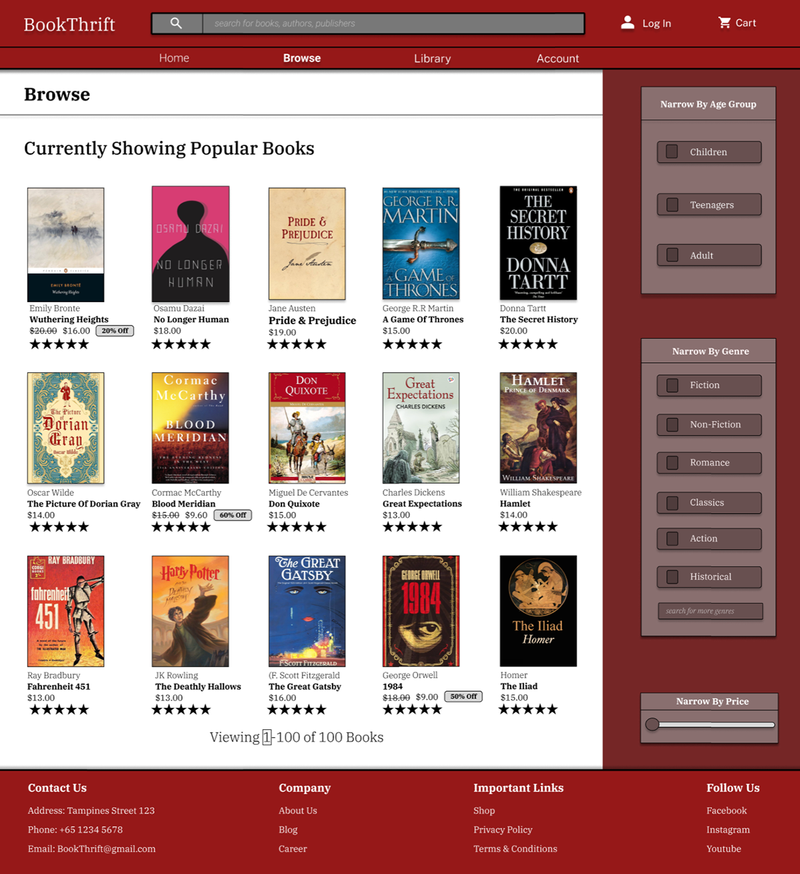Visit the Instagram footer link

point(727,830)
